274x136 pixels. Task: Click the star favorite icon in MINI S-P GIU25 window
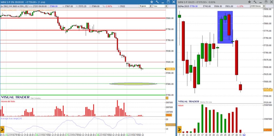click(x=249, y=2)
